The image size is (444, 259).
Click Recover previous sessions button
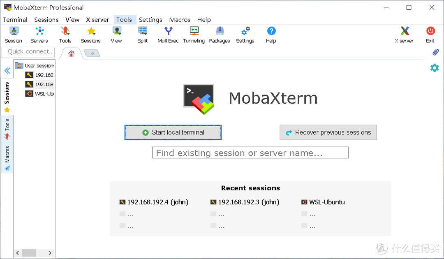pos(328,132)
